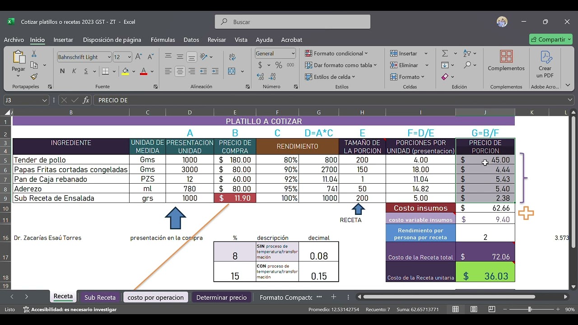Viewport: 578px width, 325px height.
Task: Click zoom in plus button
Action: pos(558,309)
